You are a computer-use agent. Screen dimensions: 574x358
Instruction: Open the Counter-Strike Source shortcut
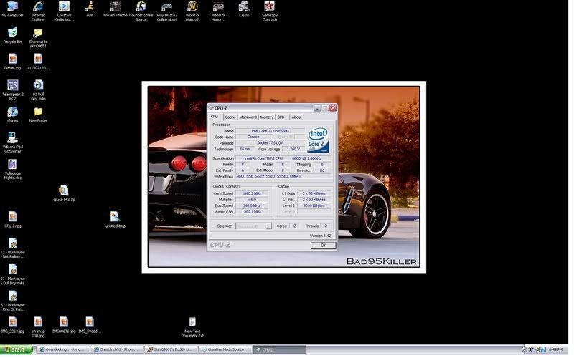click(141, 7)
